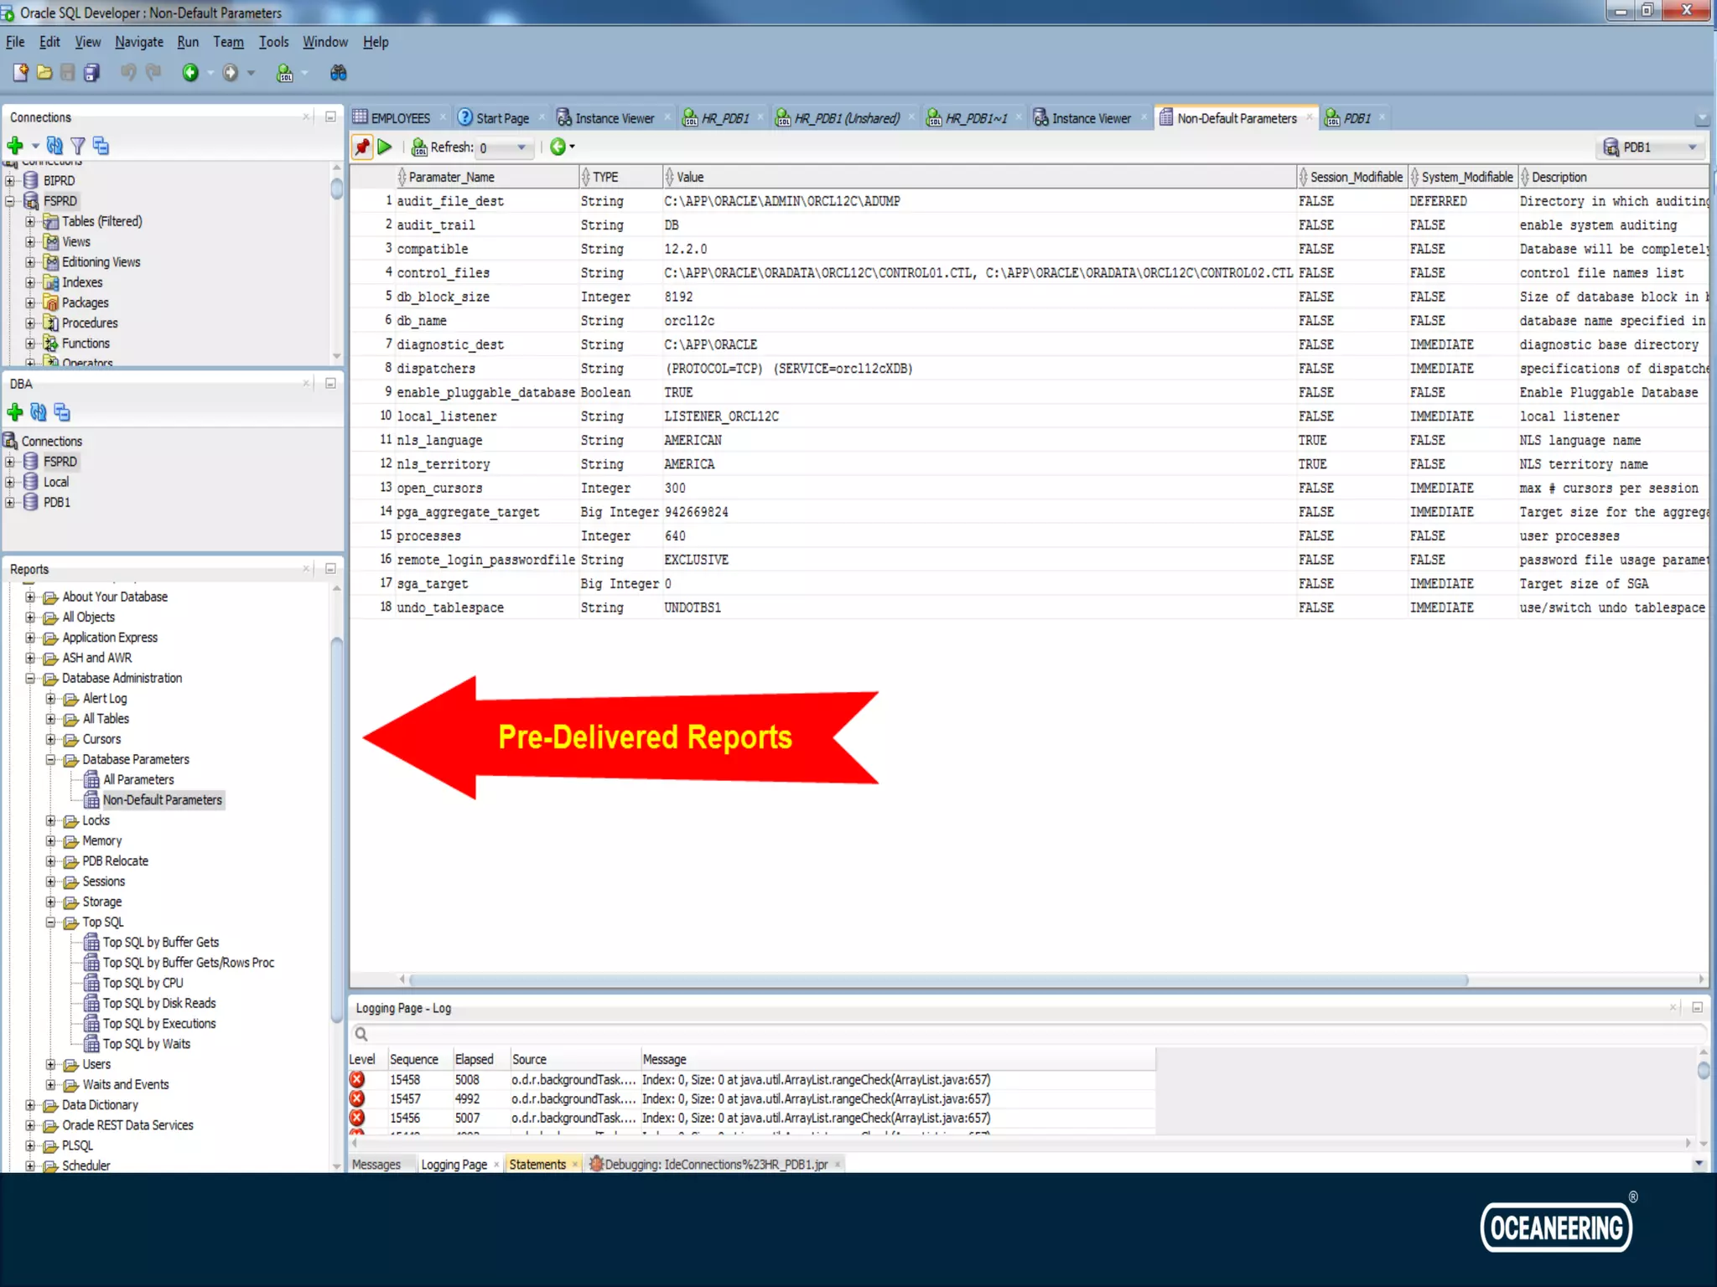Open the PDB1 connection dropdown
Image resolution: width=1717 pixels, height=1287 pixels.
1692,147
